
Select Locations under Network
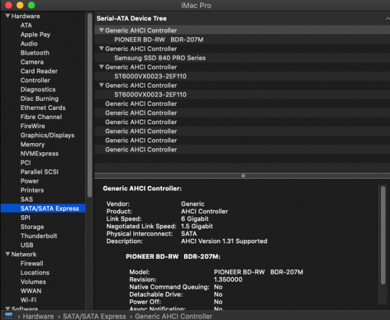click(35, 273)
